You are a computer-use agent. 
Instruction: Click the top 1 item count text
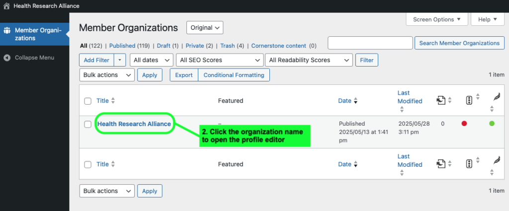[497, 75]
